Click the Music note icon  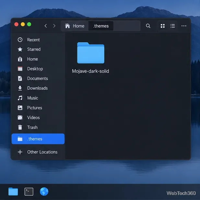point(20,98)
